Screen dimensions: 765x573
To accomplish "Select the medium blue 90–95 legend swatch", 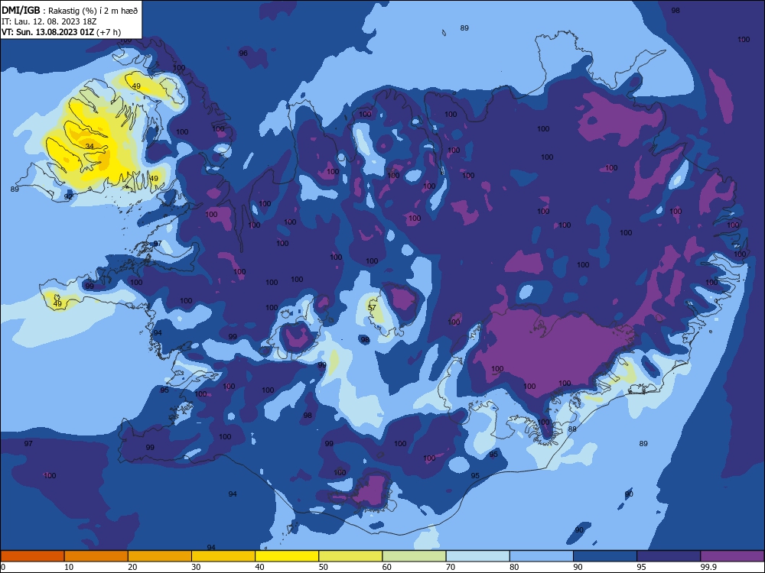I will click(x=605, y=556).
